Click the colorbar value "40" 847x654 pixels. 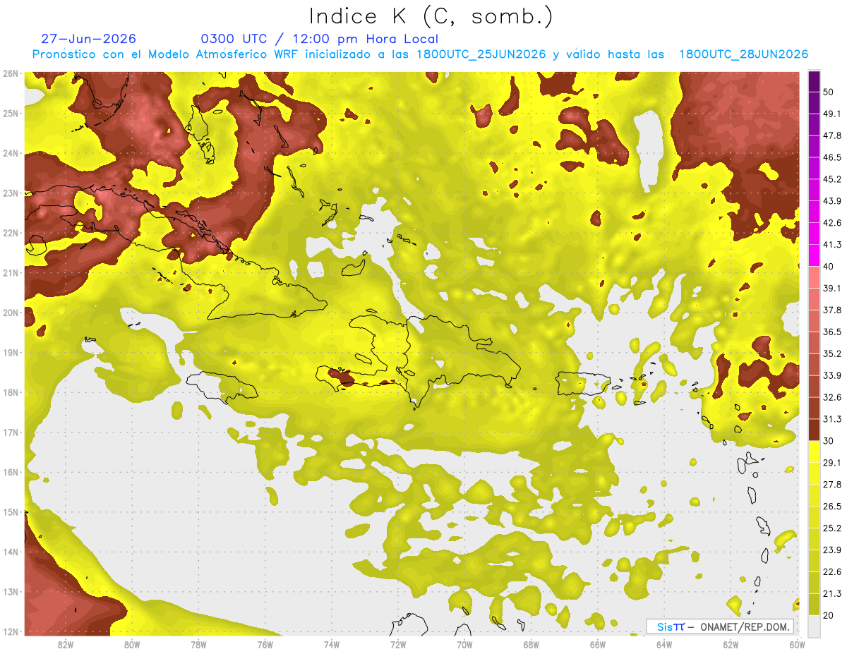click(x=829, y=266)
